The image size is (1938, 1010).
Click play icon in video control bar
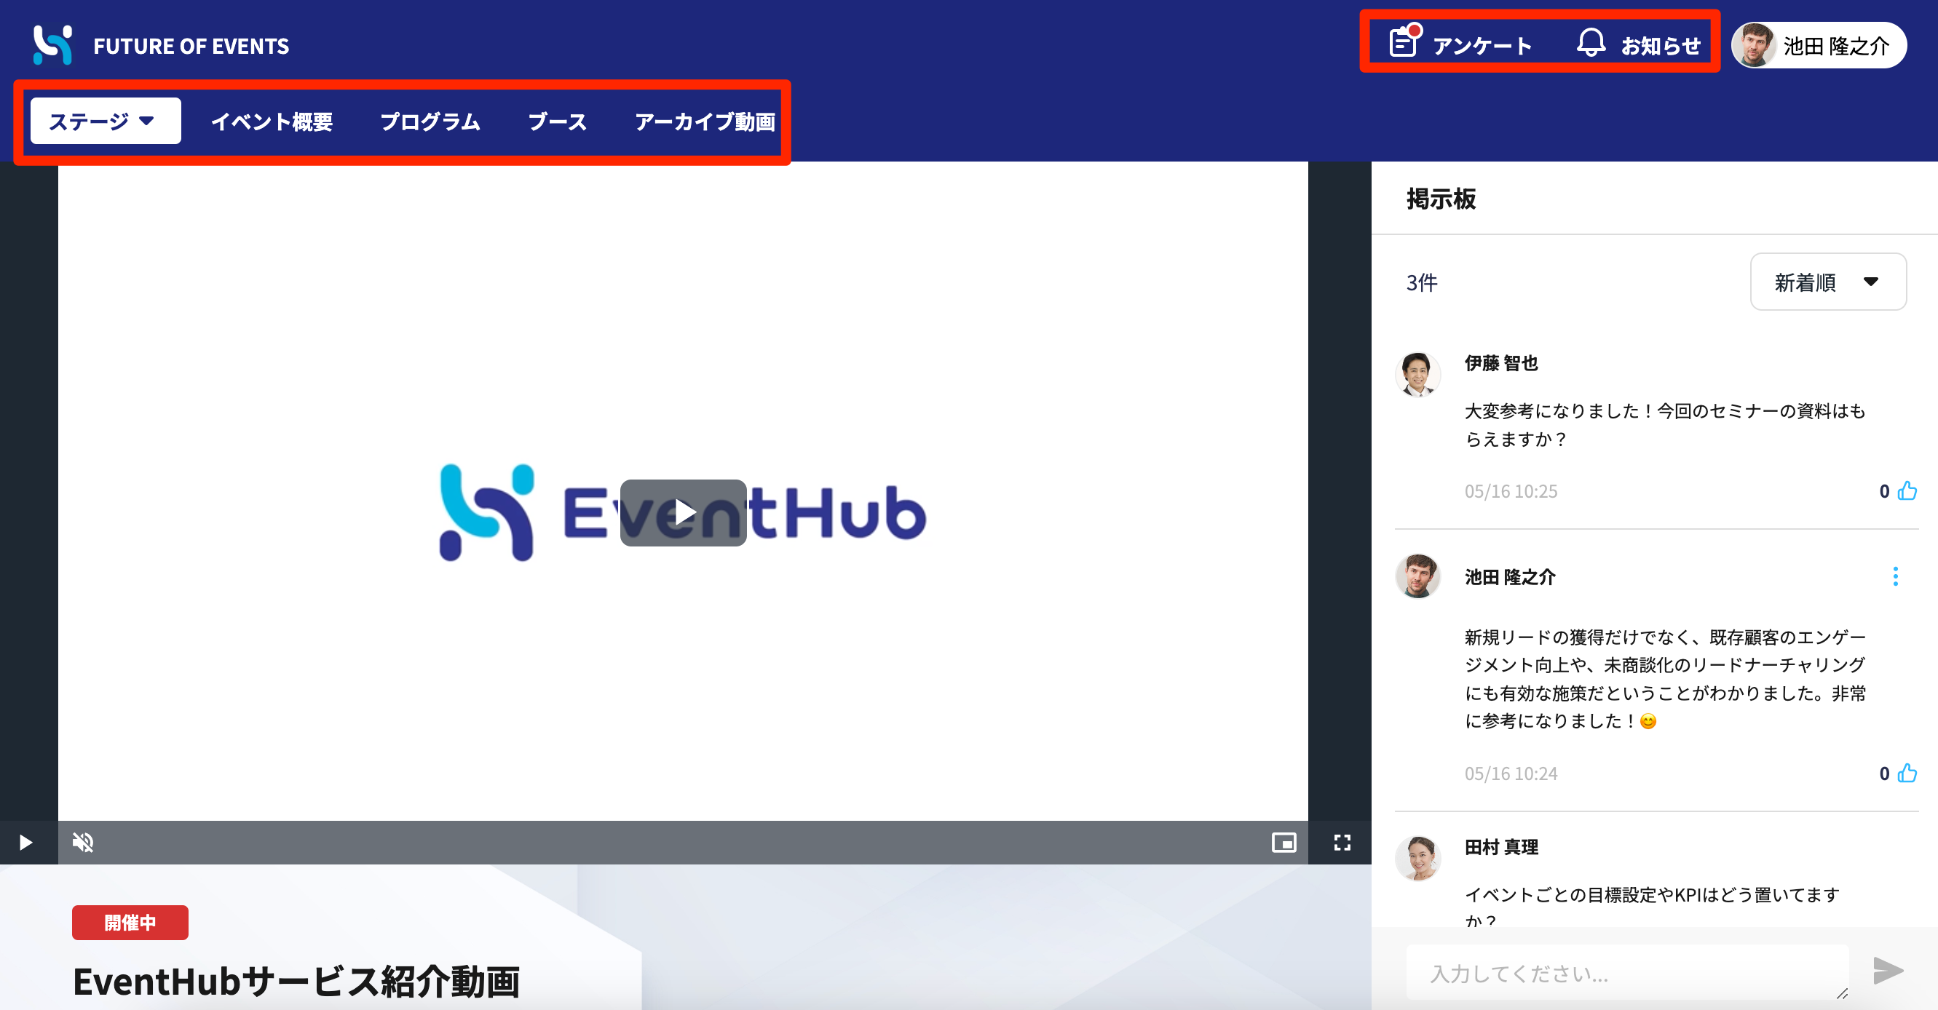[x=25, y=843]
